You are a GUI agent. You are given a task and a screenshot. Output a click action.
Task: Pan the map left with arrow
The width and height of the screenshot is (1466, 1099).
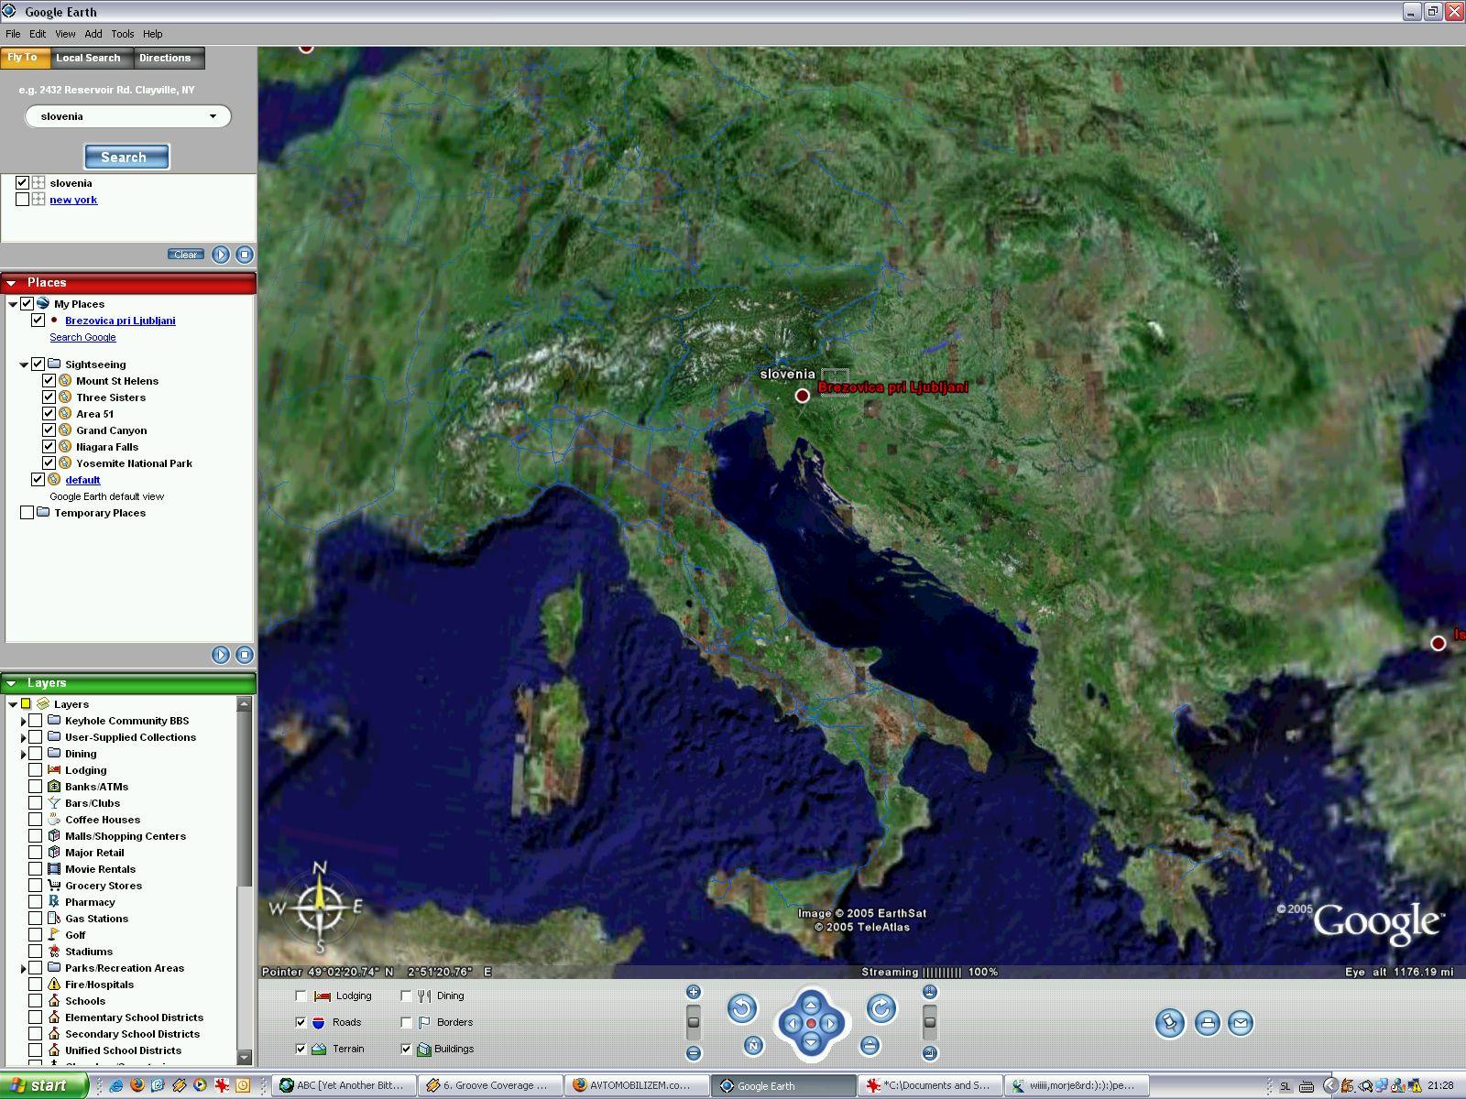click(x=793, y=1023)
